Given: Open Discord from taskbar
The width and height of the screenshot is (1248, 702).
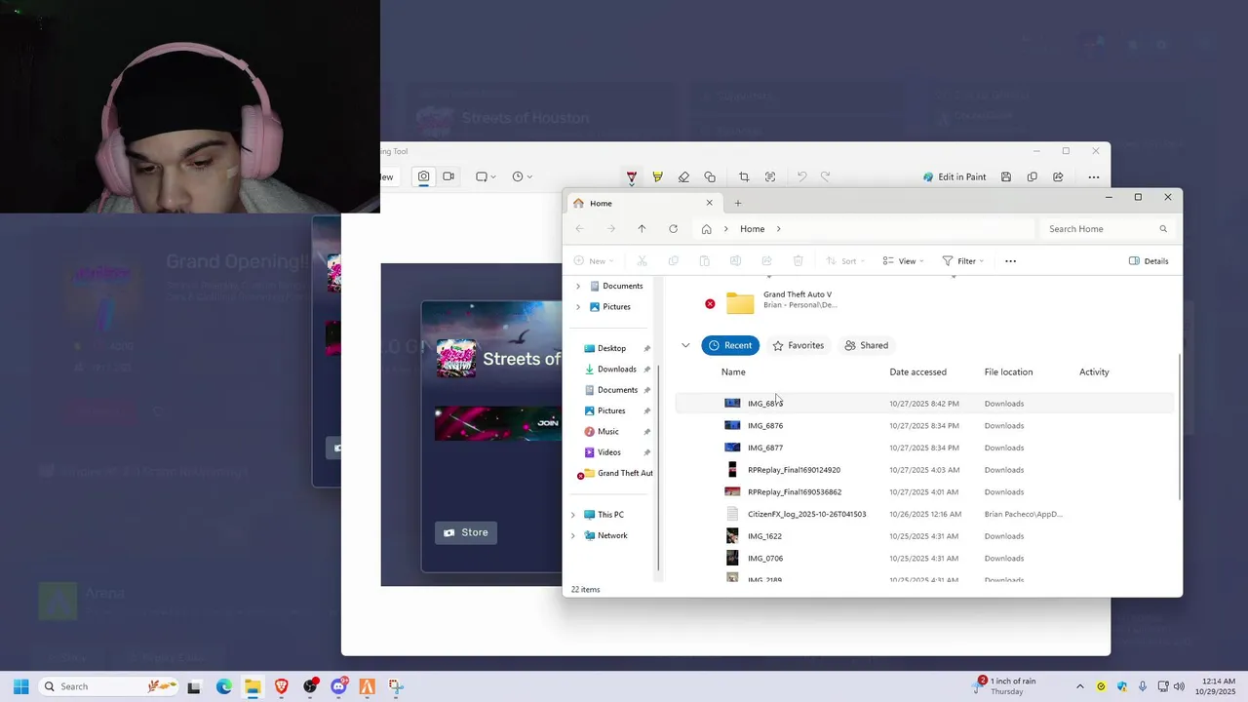Looking at the screenshot, I should pyautogui.click(x=338, y=686).
